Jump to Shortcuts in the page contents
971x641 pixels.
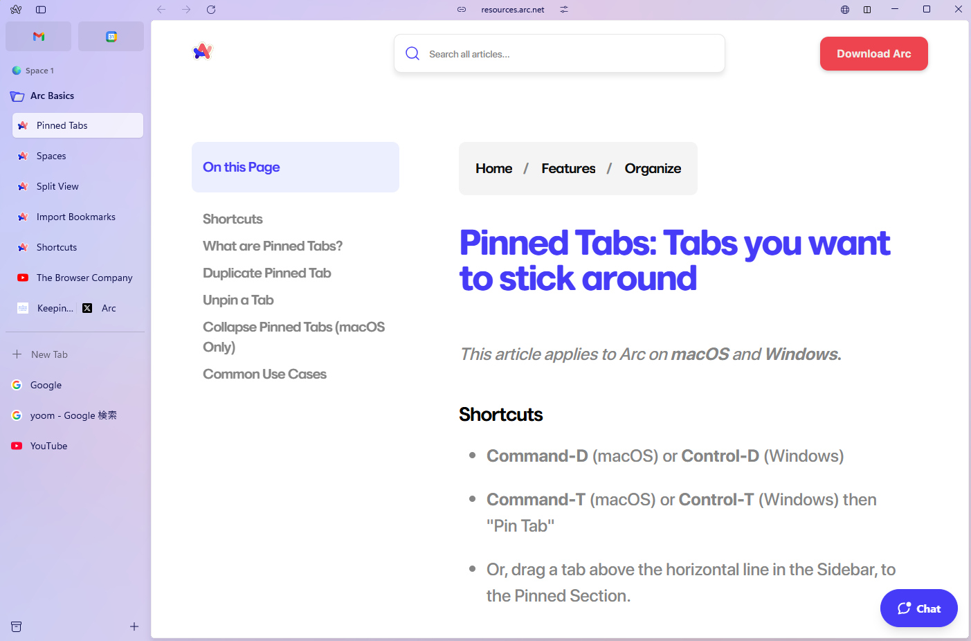pos(233,219)
